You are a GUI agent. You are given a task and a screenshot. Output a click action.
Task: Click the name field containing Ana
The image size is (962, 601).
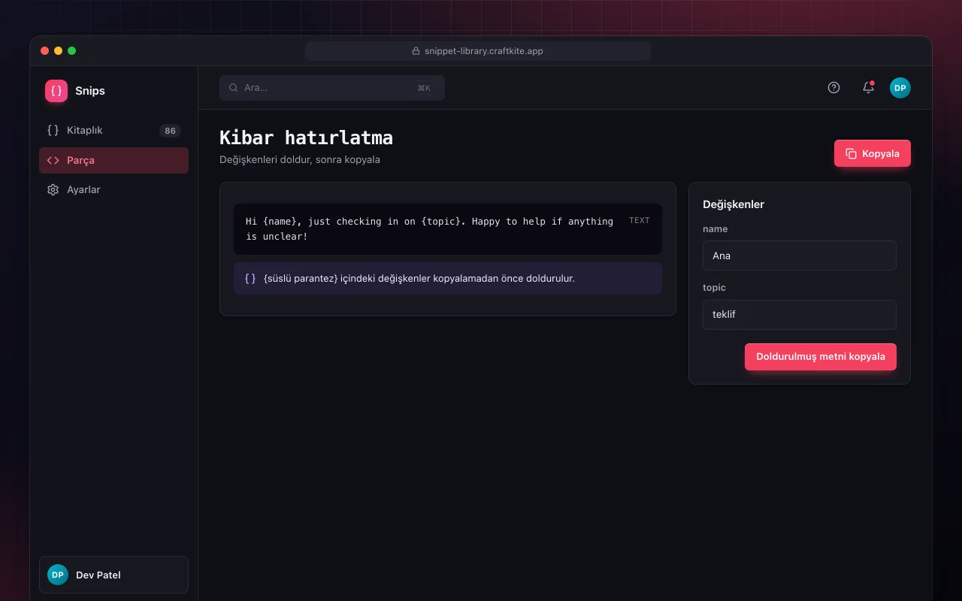(800, 255)
